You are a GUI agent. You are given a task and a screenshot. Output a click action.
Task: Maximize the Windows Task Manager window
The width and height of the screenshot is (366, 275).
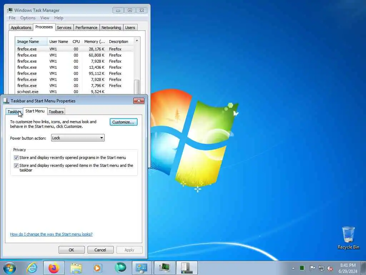click(130, 10)
